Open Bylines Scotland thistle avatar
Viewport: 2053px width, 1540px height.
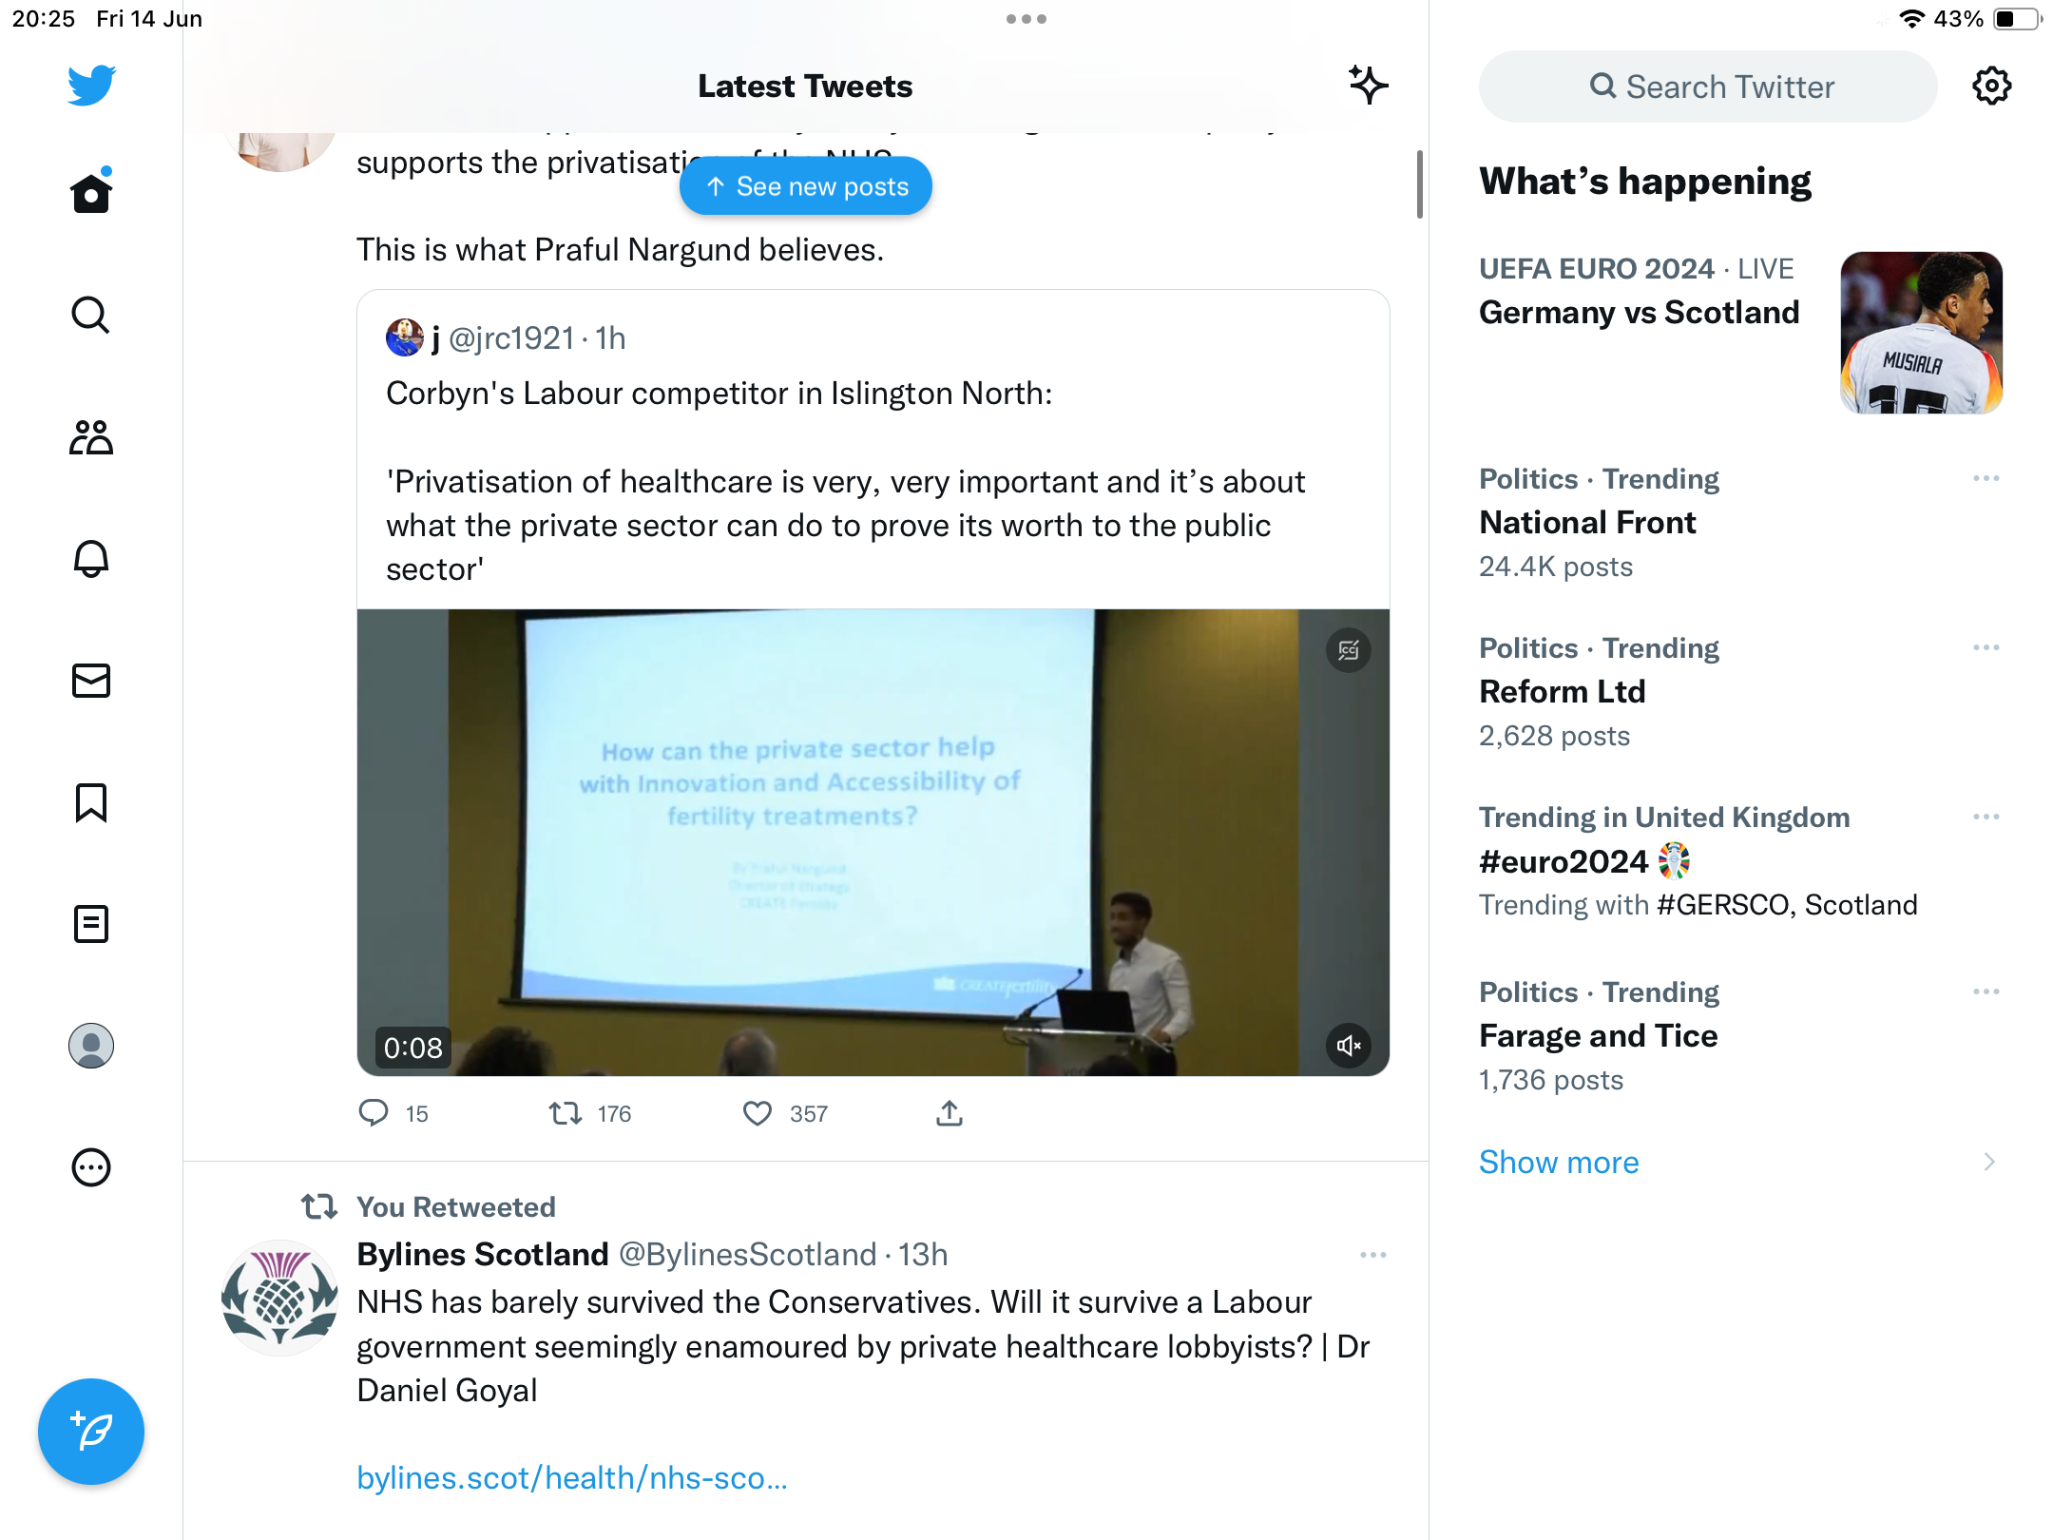coord(279,1298)
